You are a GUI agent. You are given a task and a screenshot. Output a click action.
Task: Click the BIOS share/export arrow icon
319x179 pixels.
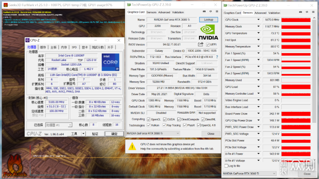(201, 44)
